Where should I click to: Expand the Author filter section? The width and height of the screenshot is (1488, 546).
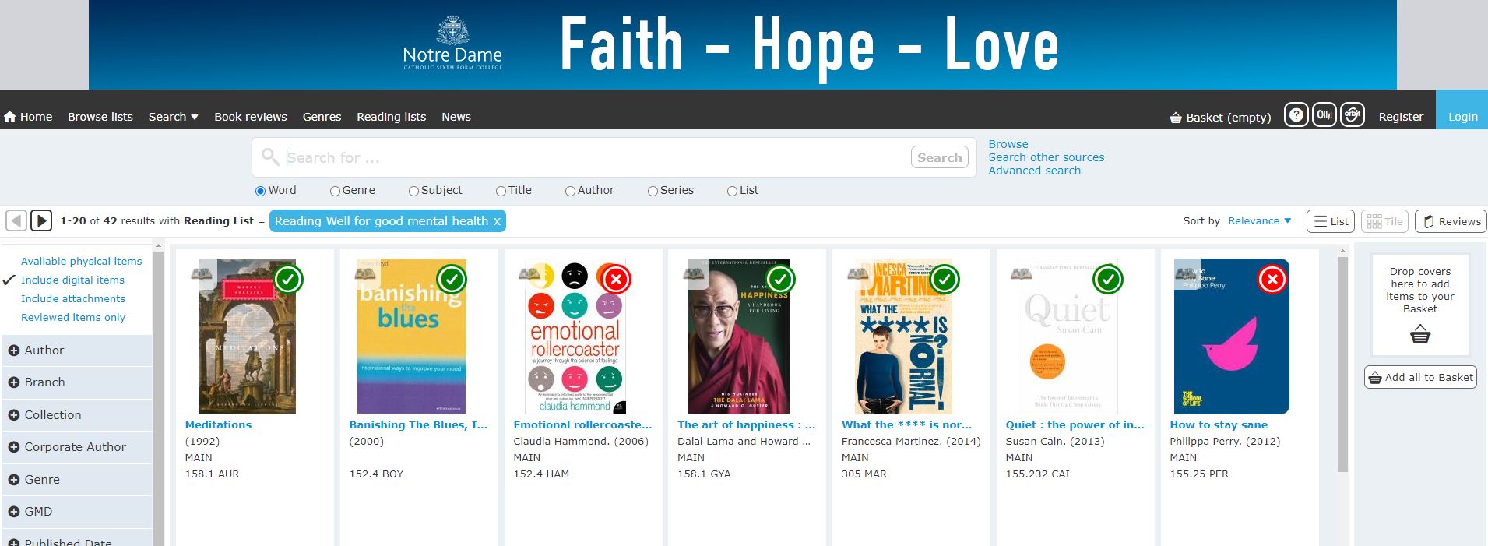tap(76, 350)
